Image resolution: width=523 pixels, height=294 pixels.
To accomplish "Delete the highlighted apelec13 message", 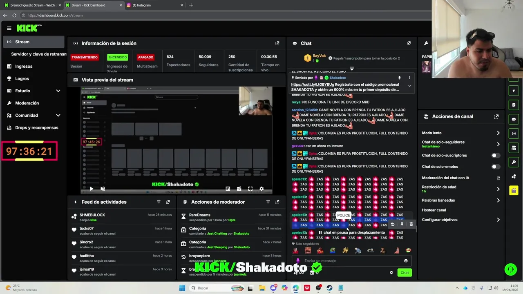I will [x=411, y=224].
